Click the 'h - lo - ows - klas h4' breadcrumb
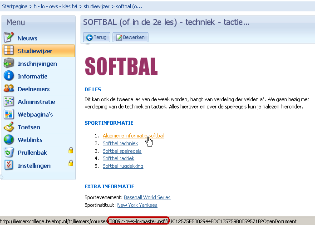 click(x=55, y=6)
